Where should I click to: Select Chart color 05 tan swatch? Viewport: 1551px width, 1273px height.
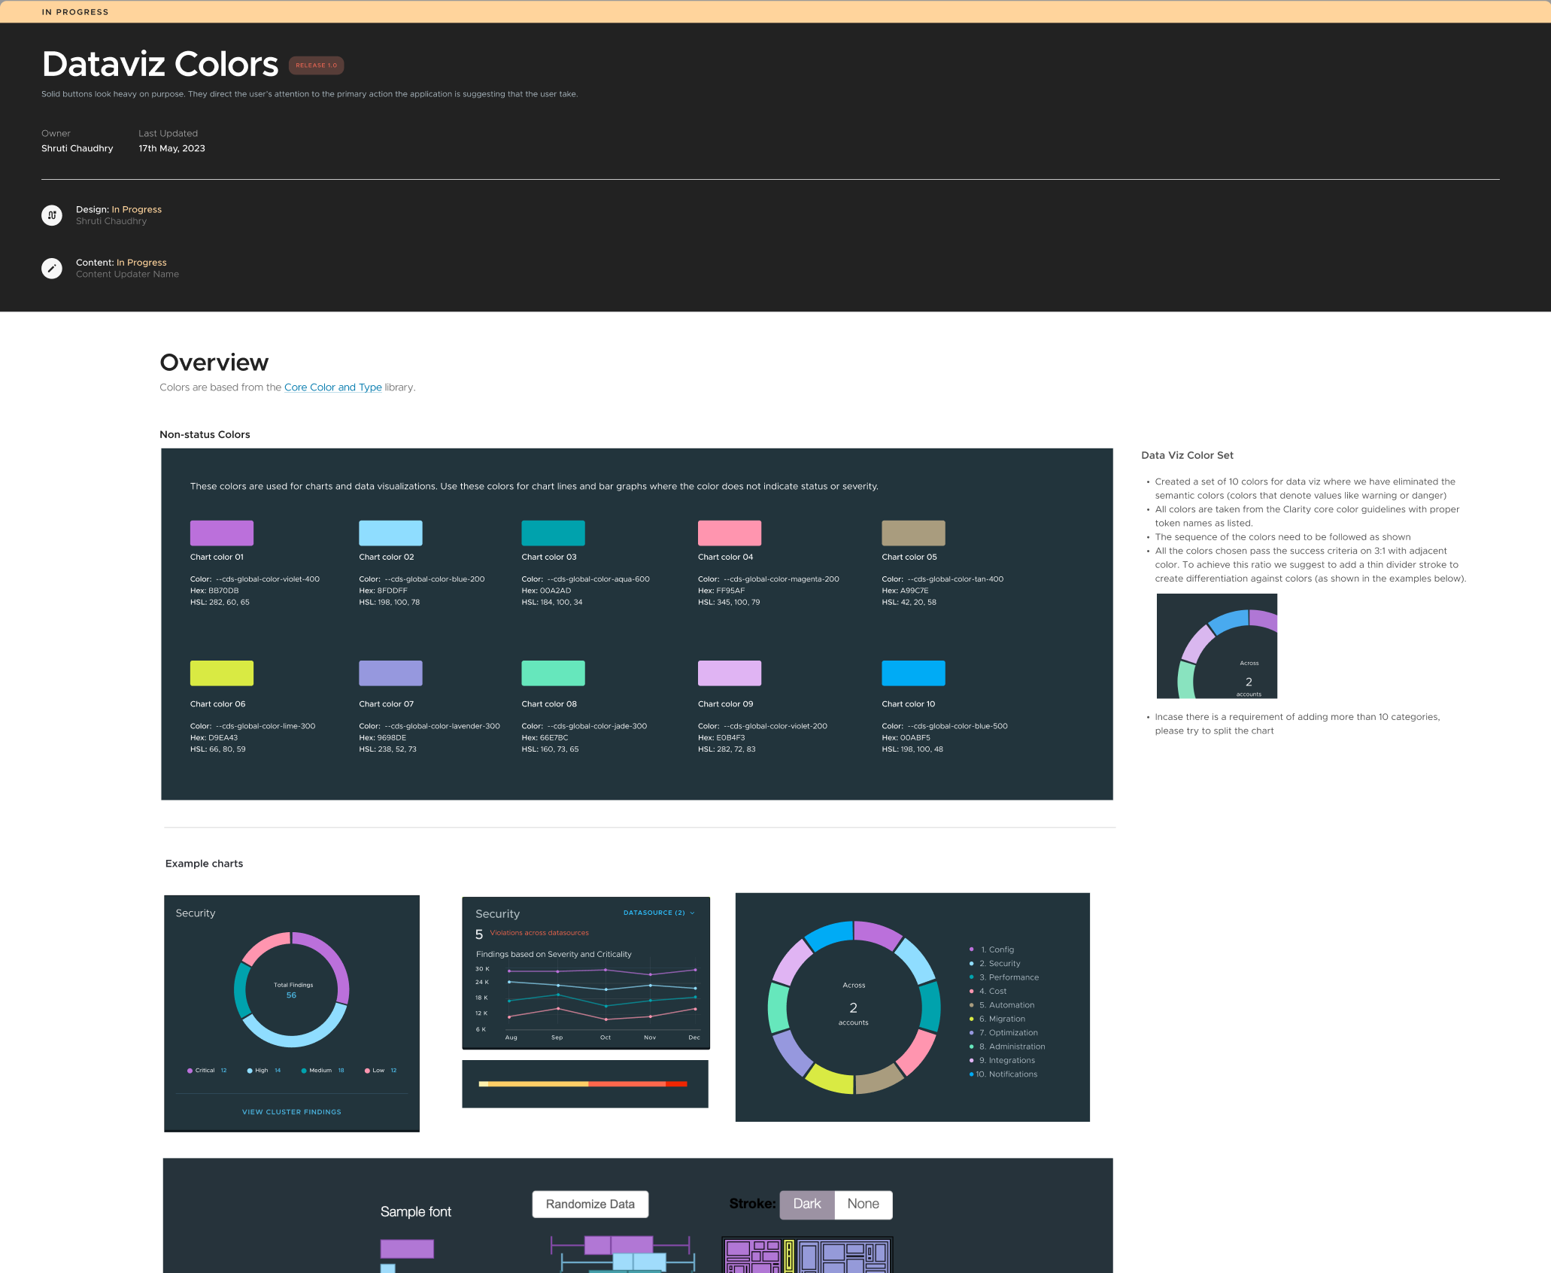coord(913,533)
